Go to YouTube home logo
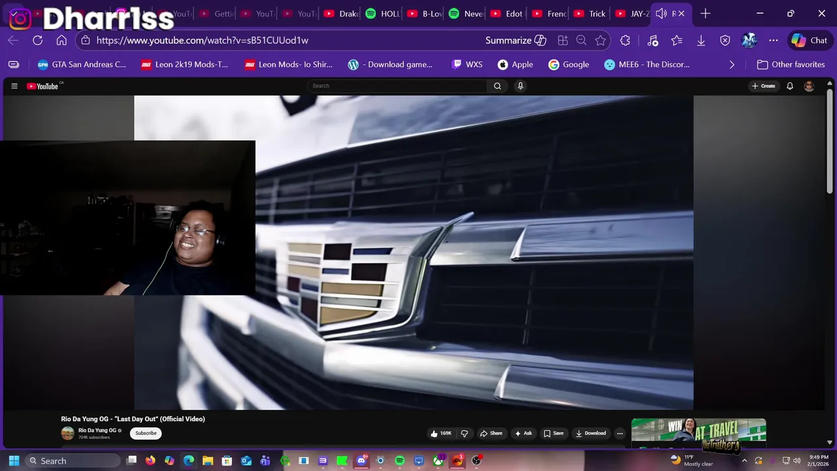 [43, 86]
